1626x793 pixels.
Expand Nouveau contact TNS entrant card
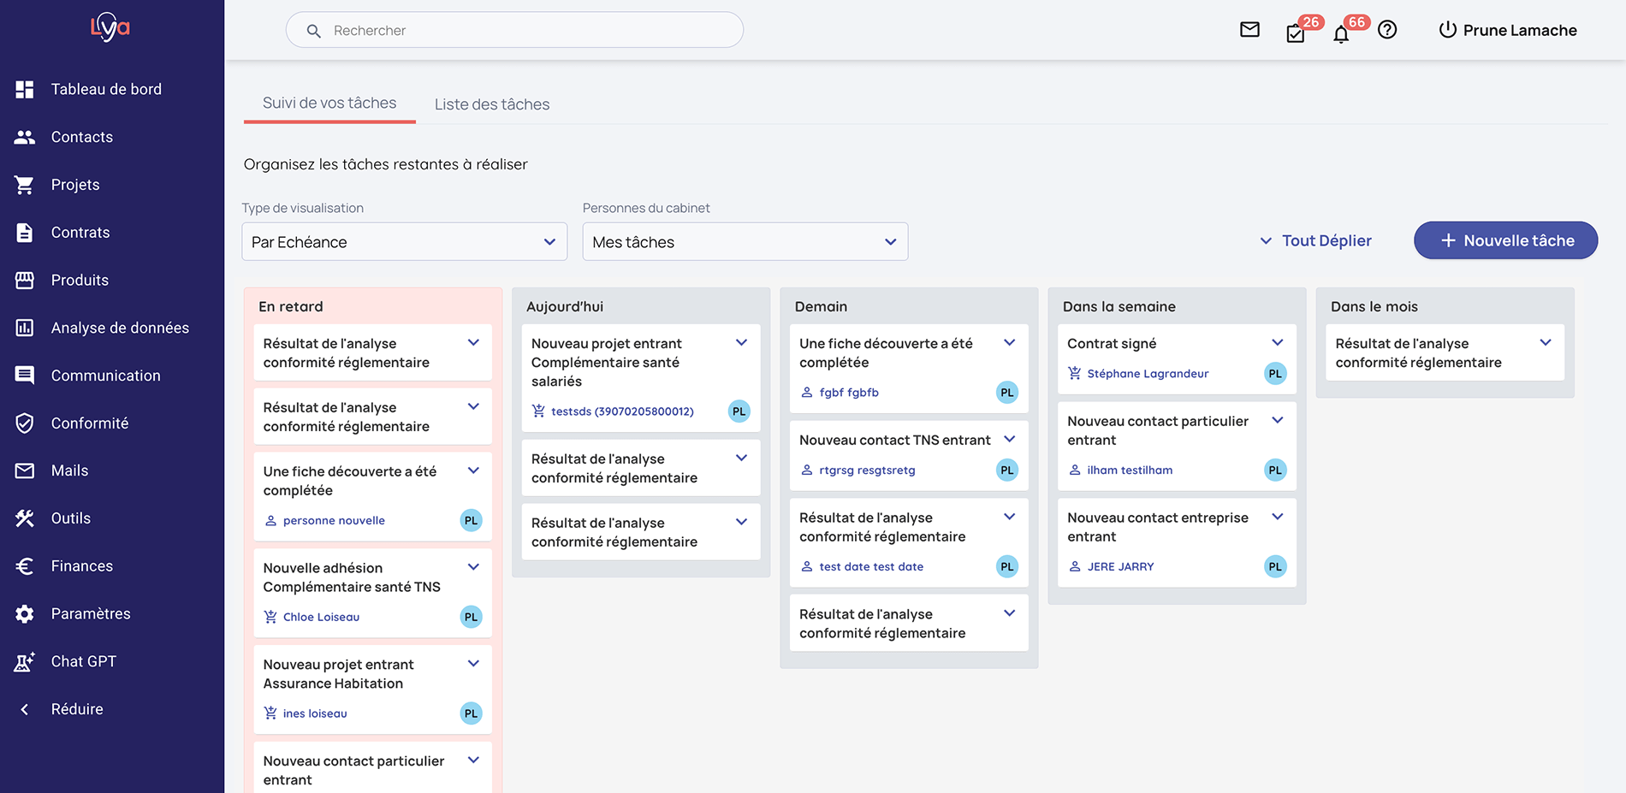1010,440
